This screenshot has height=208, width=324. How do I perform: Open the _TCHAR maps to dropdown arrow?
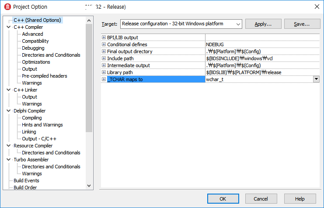[x=316, y=79]
